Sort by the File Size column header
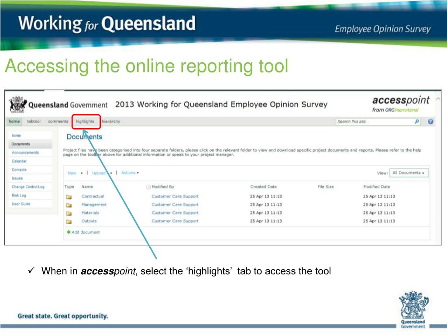 pyautogui.click(x=326, y=187)
